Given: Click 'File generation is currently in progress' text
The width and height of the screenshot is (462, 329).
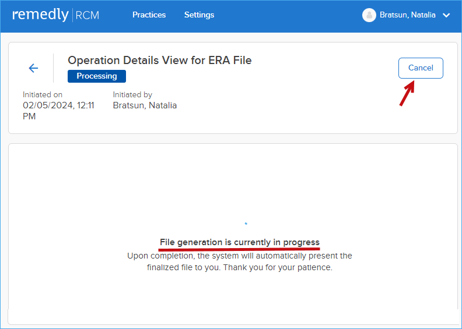Looking at the screenshot, I should (240, 242).
